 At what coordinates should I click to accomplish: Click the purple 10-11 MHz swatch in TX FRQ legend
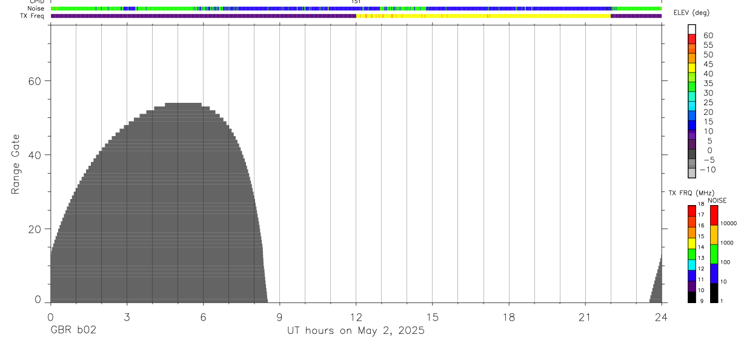[x=691, y=287]
